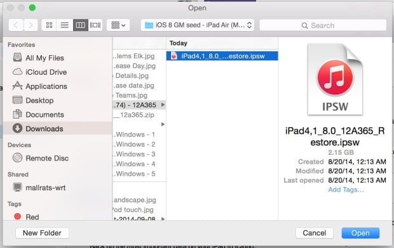
Task: Switch to Cover Flow view
Action: tap(95, 25)
